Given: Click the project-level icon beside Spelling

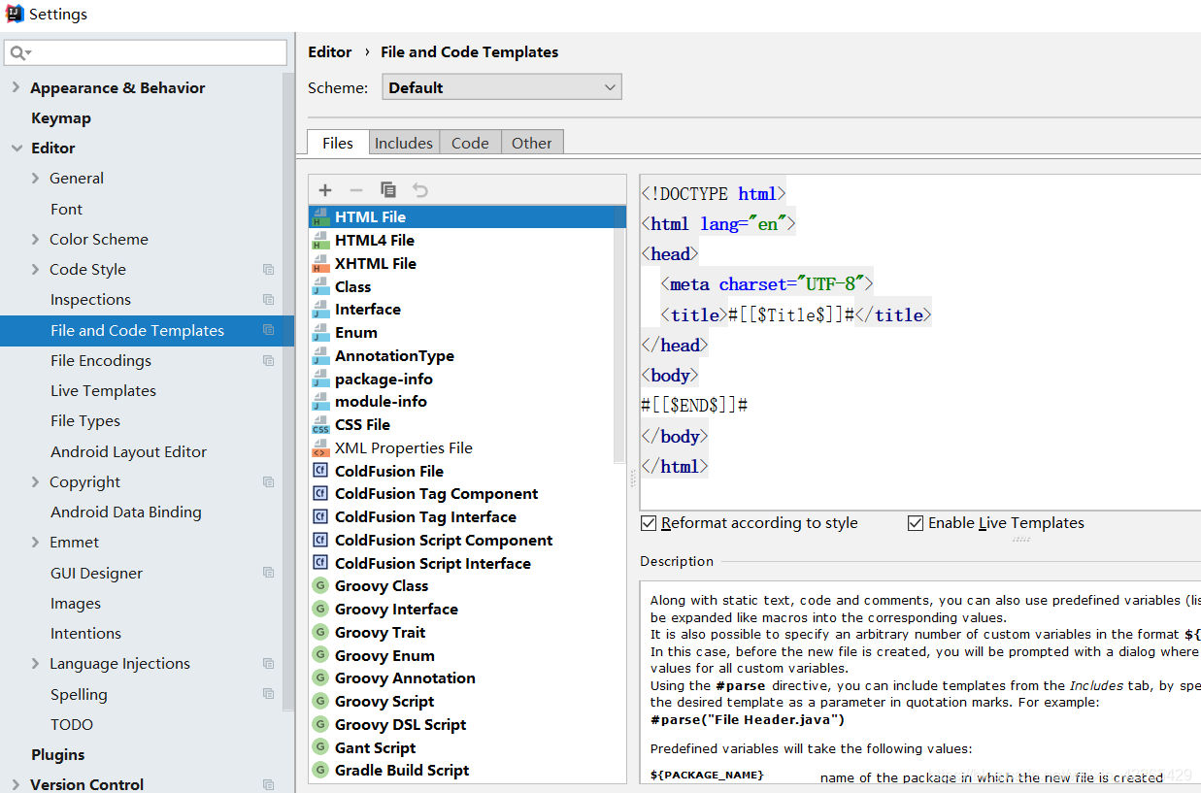Looking at the screenshot, I should (x=269, y=695).
